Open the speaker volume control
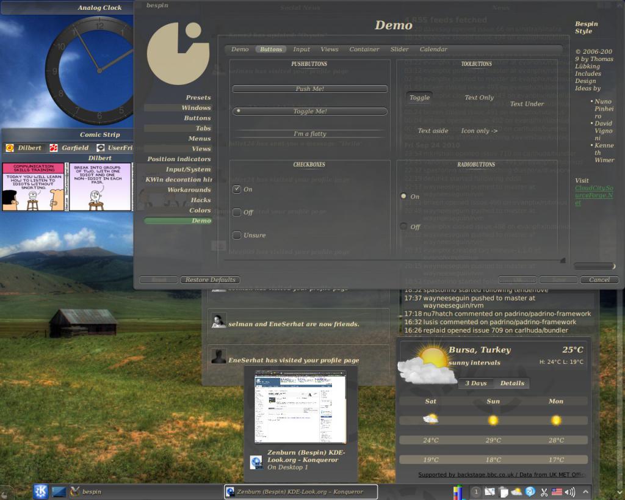This screenshot has width=625, height=500. point(570,491)
